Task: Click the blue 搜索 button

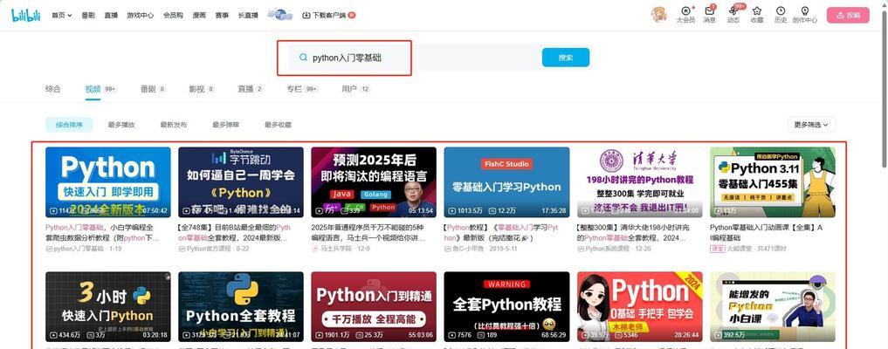Action: 565,58
